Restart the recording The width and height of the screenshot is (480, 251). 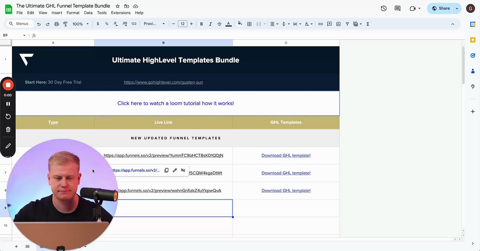pyautogui.click(x=8, y=116)
